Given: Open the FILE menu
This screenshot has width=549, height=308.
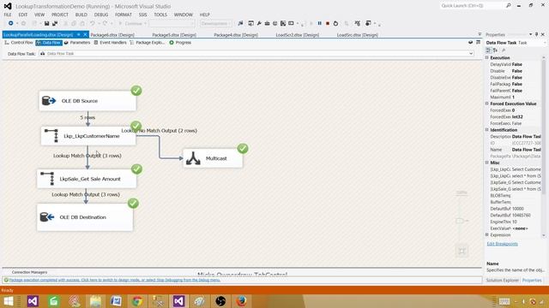Looking at the screenshot, I should point(8,15).
